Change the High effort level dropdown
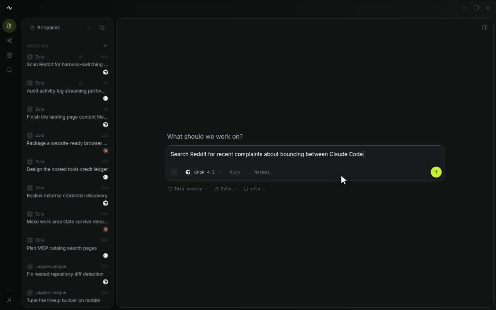 tap(238, 172)
